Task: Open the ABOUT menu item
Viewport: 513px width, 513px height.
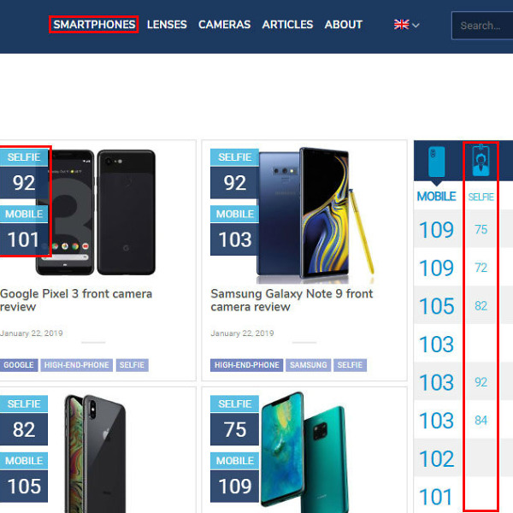Action: coord(344,25)
